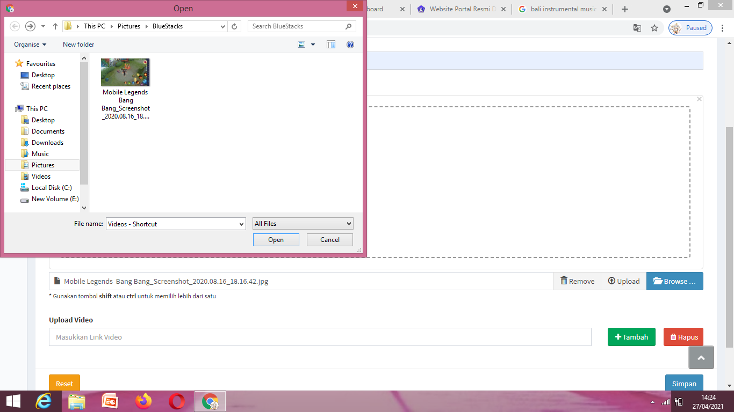
Task: Click the Up directory arrow icon
Action: [55, 26]
